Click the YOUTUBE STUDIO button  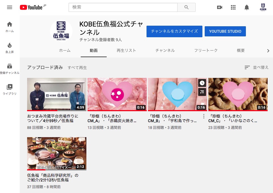225,31
